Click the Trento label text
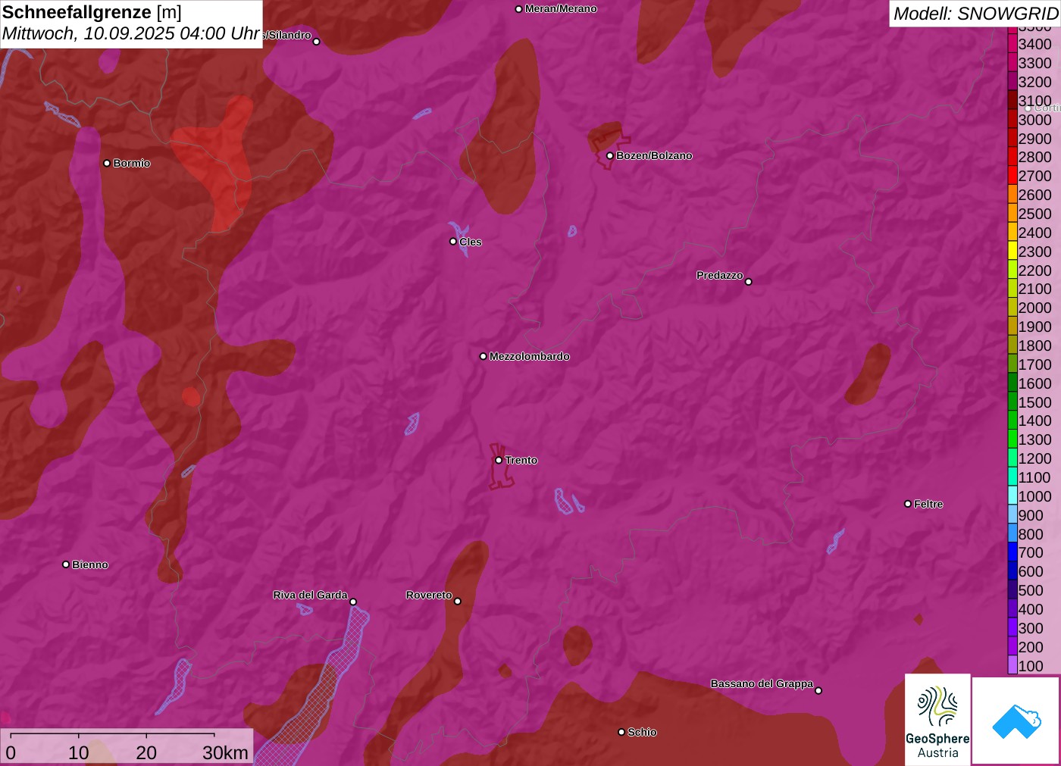The image size is (1061, 766). (521, 460)
